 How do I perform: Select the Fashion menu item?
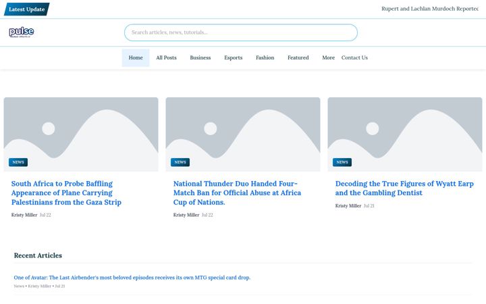pyautogui.click(x=265, y=57)
